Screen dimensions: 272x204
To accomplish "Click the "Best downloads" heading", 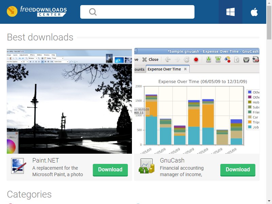I will pos(40,37).
